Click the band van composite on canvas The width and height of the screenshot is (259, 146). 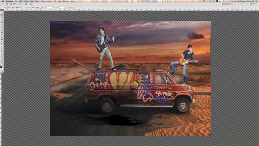point(130,78)
